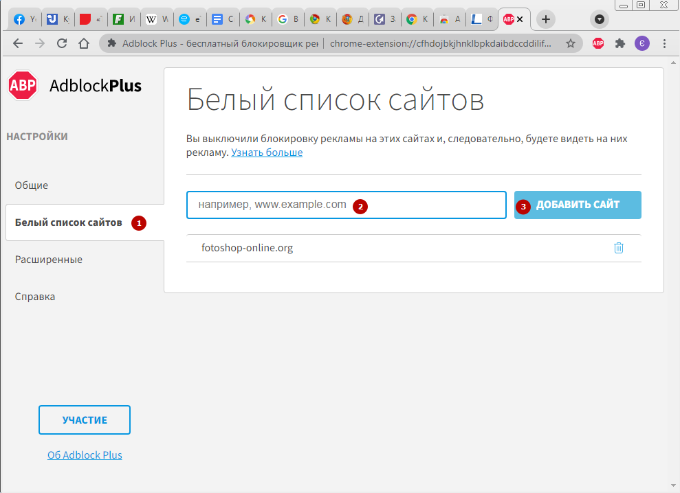Delete fotoshop-online.org with the trash icon
This screenshot has width=680, height=493.
point(619,248)
